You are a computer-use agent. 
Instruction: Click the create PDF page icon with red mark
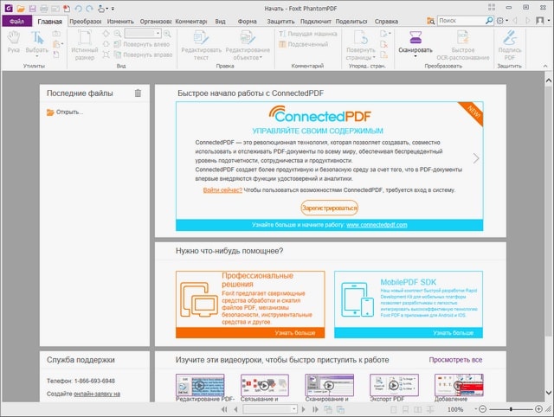[x=67, y=8]
